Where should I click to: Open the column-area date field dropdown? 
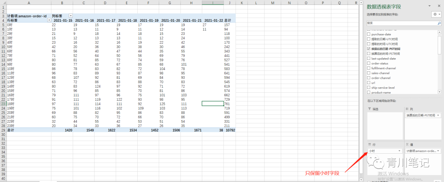[438, 115]
